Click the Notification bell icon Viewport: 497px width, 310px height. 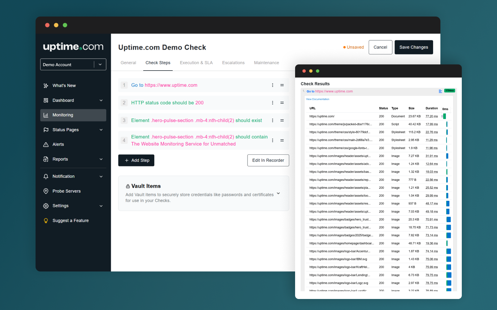point(46,176)
